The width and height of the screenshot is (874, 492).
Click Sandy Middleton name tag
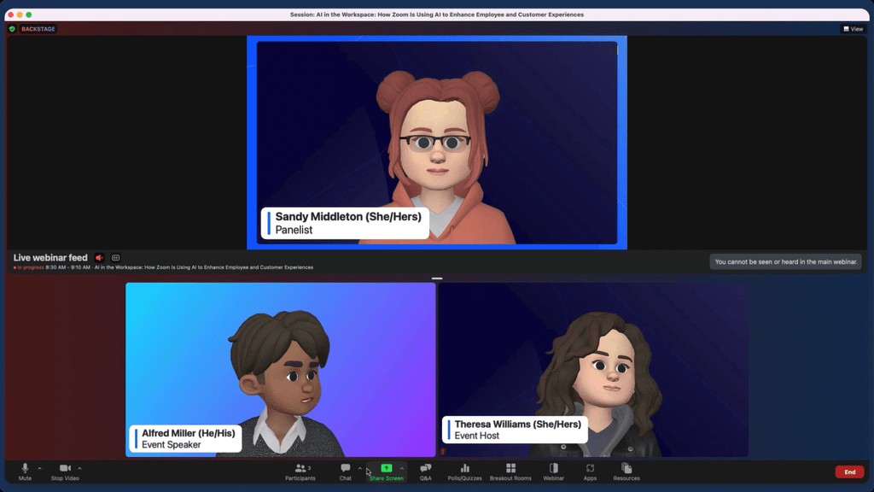[345, 223]
